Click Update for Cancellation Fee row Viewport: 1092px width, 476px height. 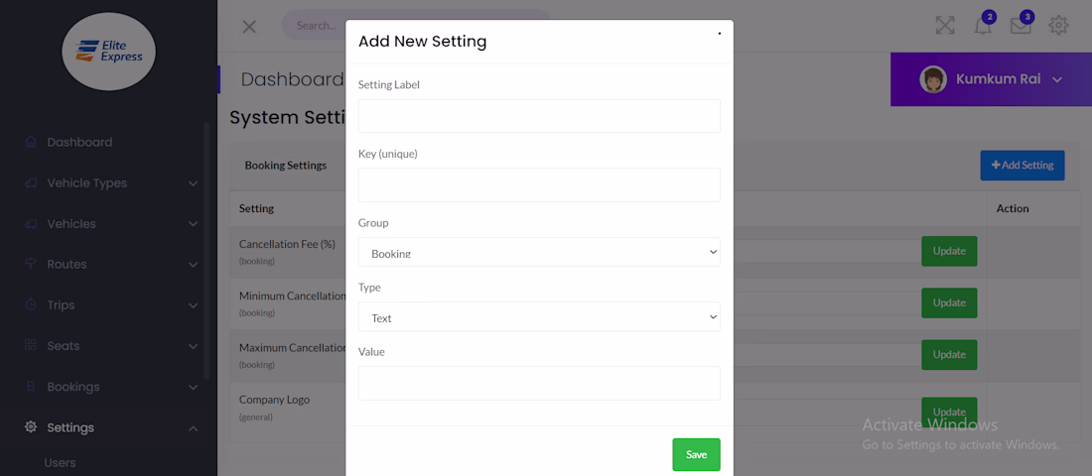[x=948, y=251]
